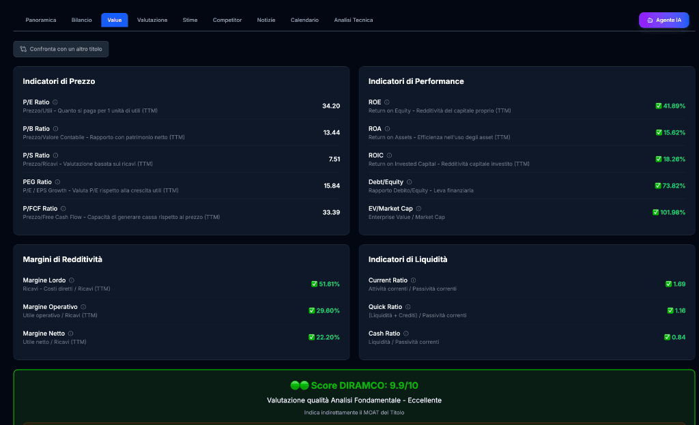Click the ROE value 41.89%

click(x=674, y=106)
